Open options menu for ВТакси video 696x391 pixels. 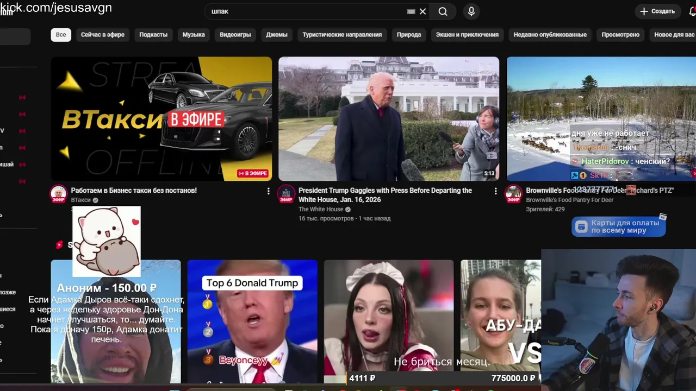pos(268,191)
